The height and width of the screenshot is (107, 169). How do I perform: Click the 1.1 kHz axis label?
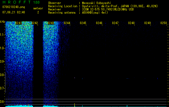pos(2,35)
